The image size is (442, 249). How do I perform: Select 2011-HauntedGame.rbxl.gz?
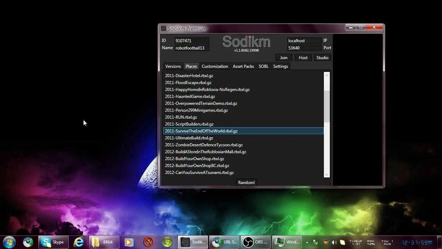coord(243,96)
